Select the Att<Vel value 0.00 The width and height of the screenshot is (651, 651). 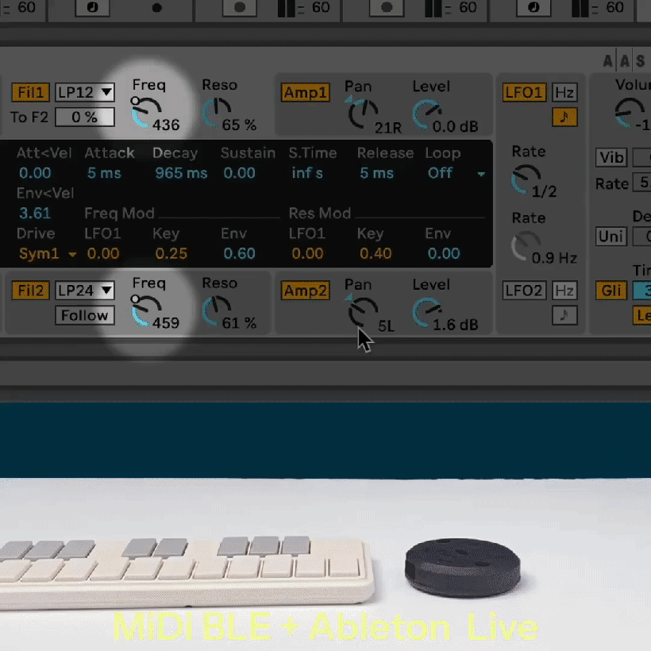point(35,173)
